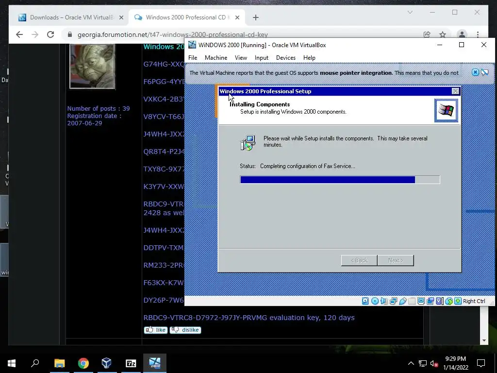497x373 pixels.
Task: Open Chrome's tab search chevron
Action: [x=410, y=12]
